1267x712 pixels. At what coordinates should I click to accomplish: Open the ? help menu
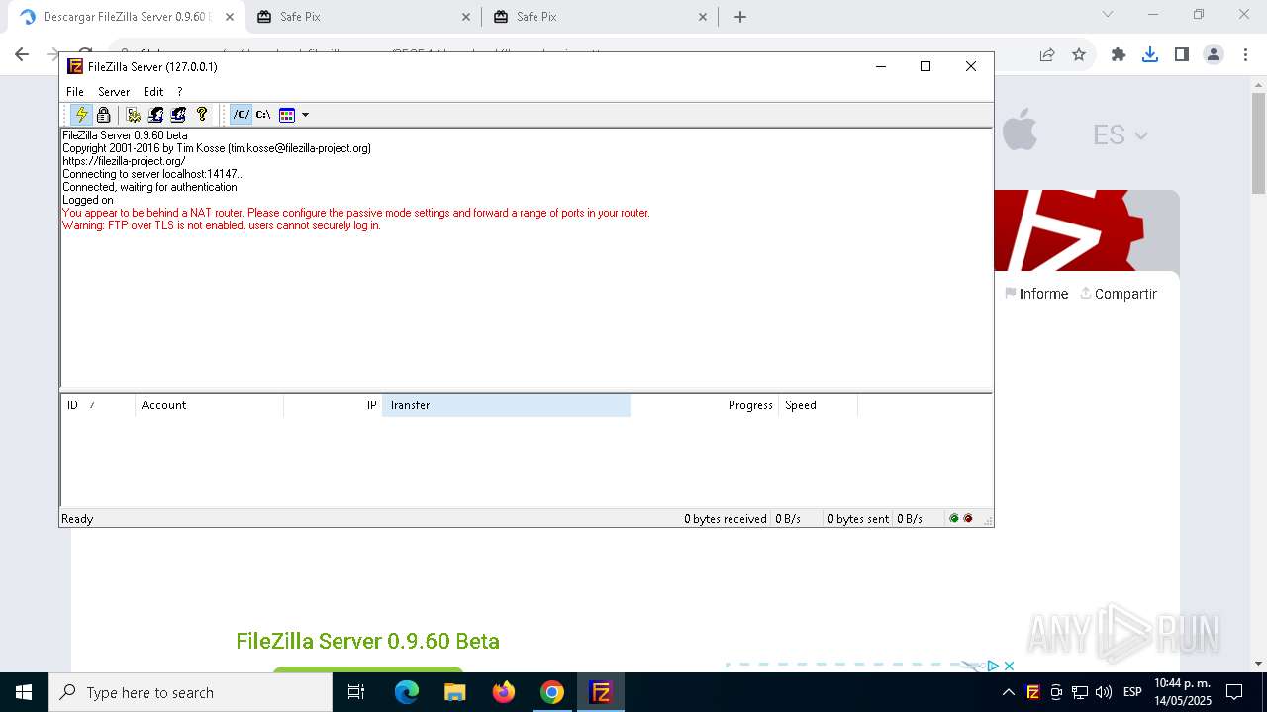[x=180, y=91]
